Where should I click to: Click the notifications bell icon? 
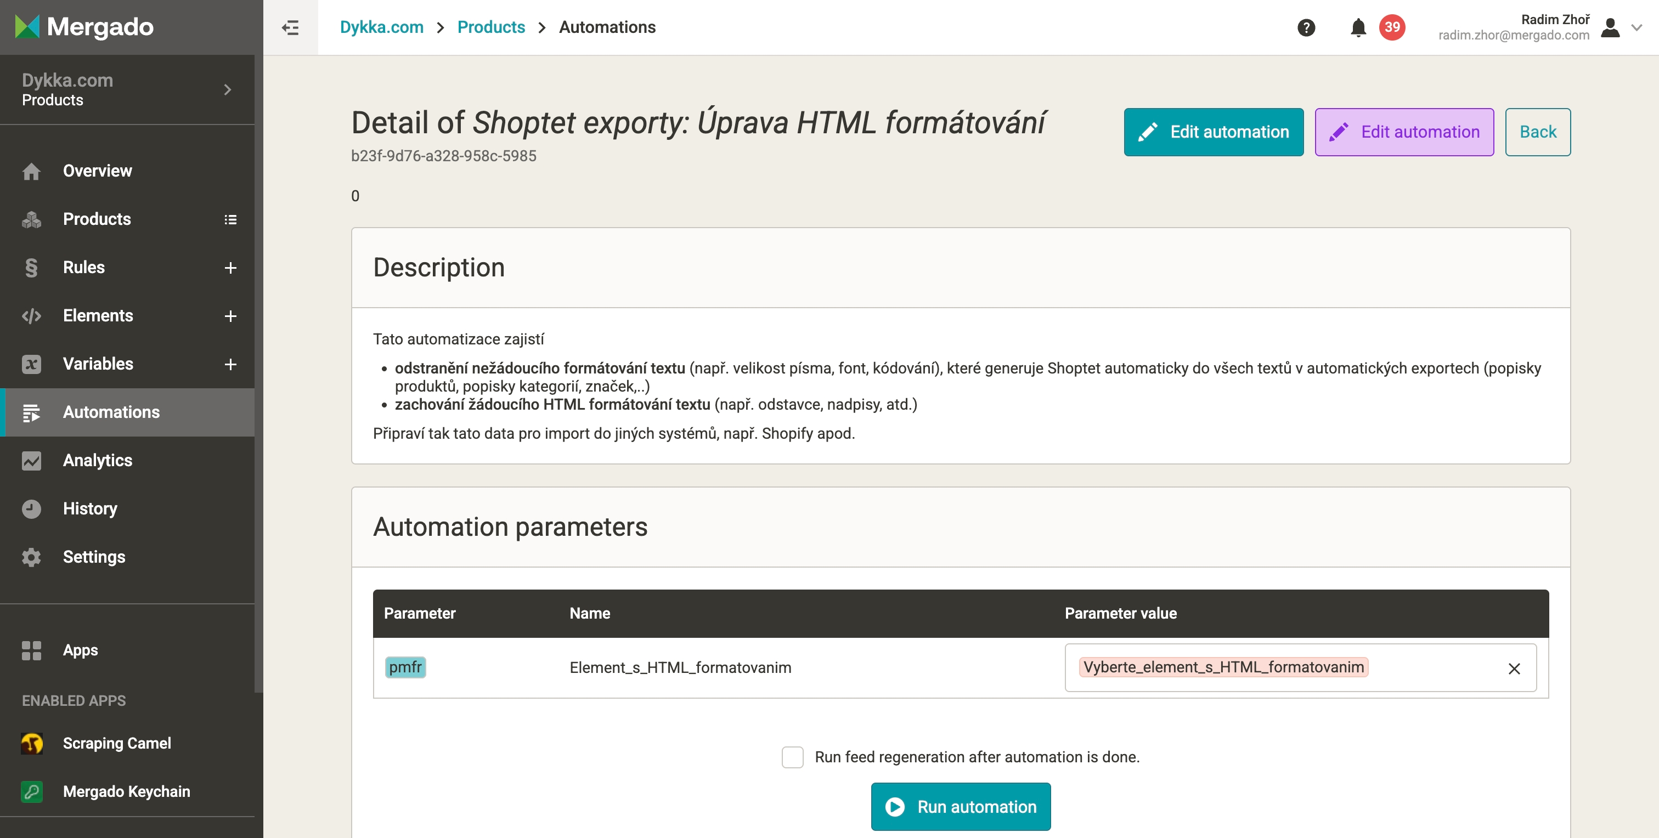(x=1358, y=27)
